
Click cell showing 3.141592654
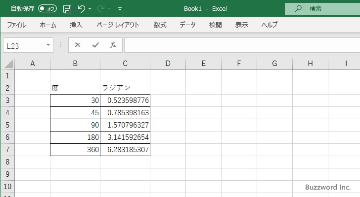(x=125, y=137)
